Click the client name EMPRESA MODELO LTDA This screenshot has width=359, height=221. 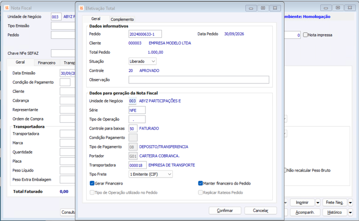click(x=170, y=43)
